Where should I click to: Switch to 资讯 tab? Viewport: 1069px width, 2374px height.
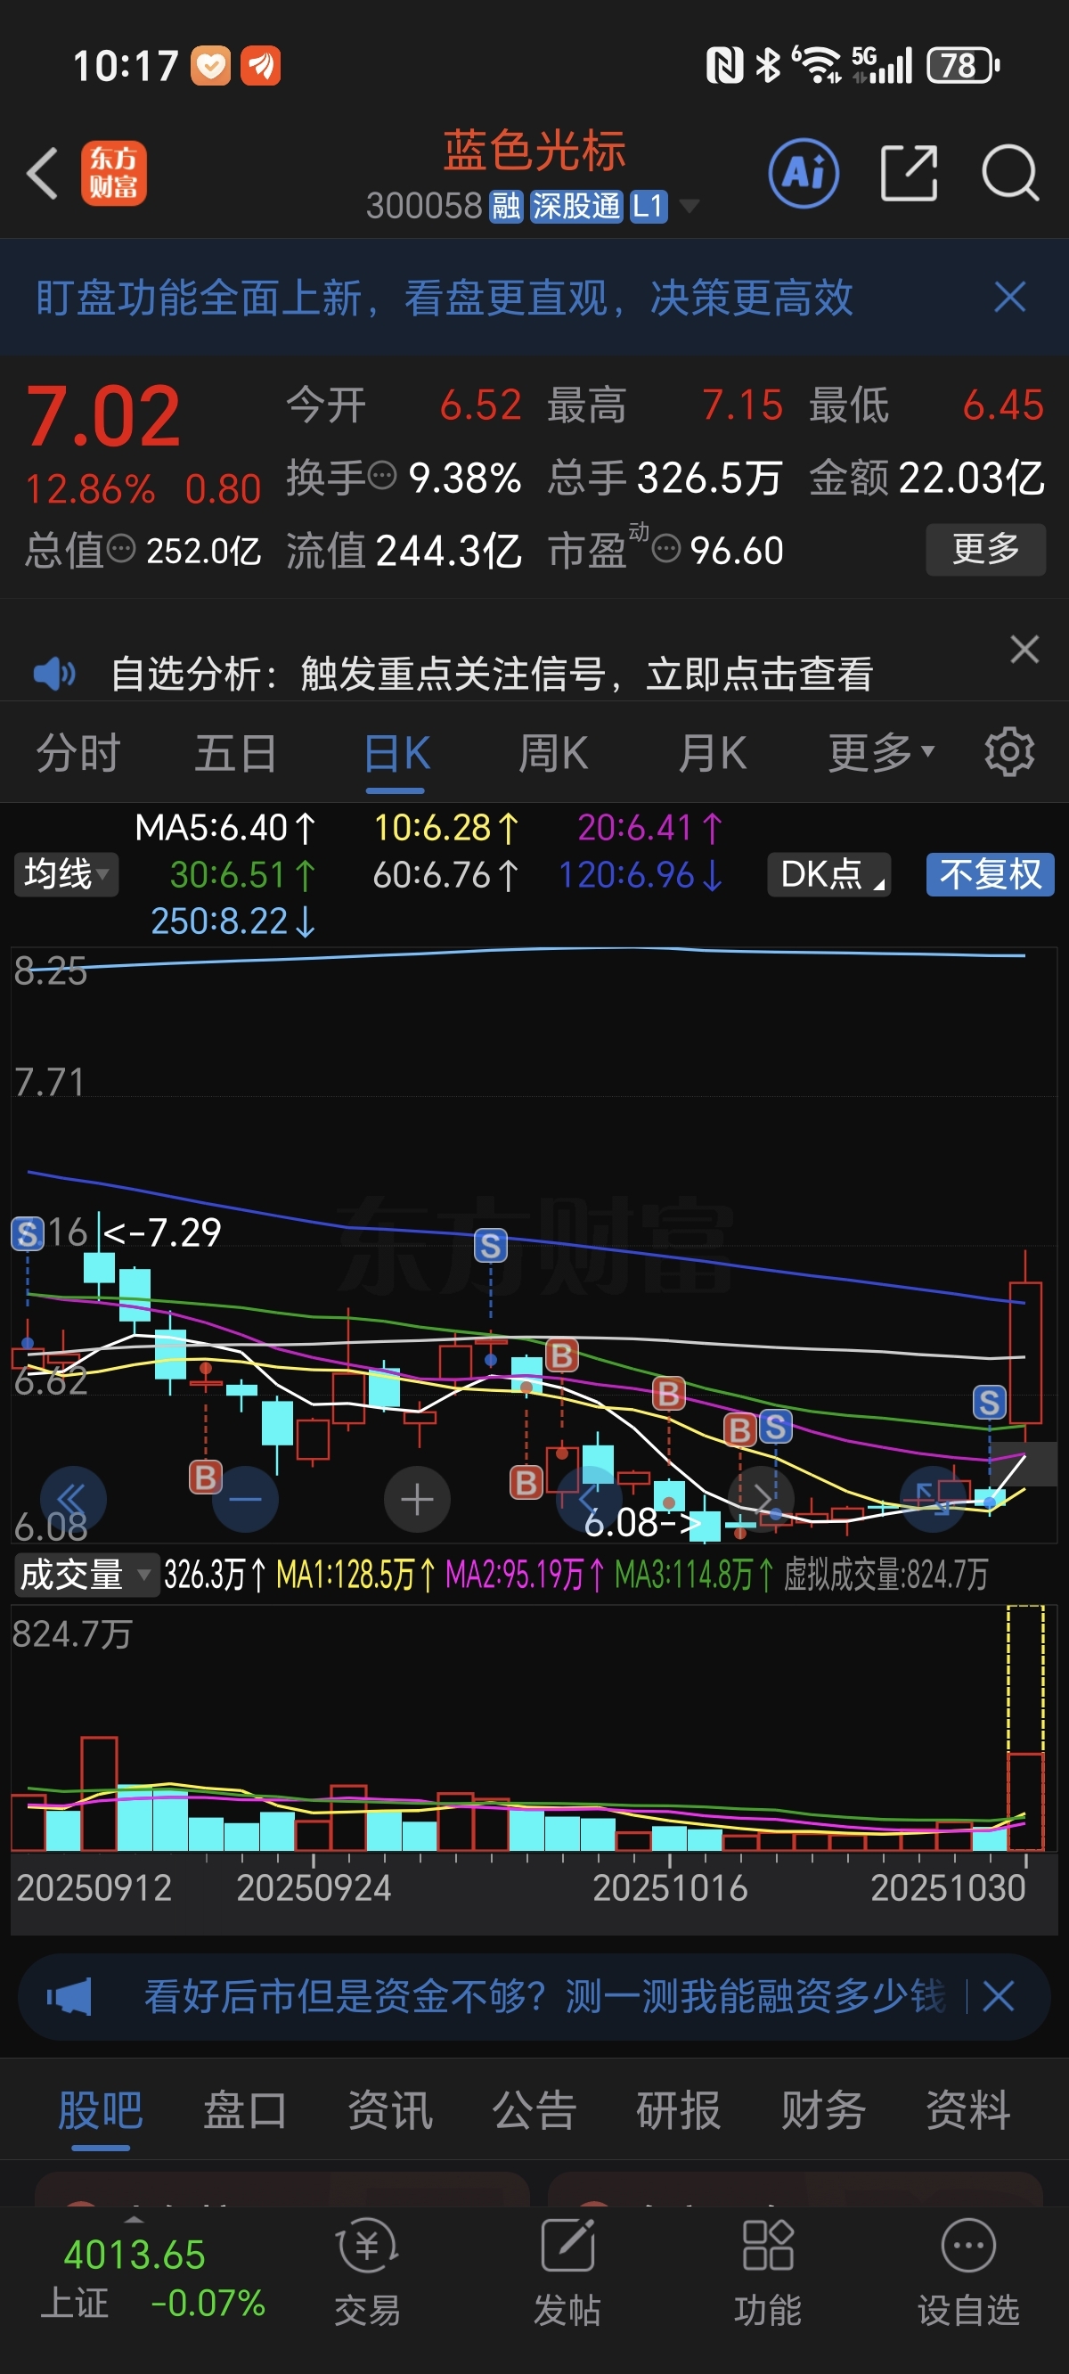(390, 2109)
